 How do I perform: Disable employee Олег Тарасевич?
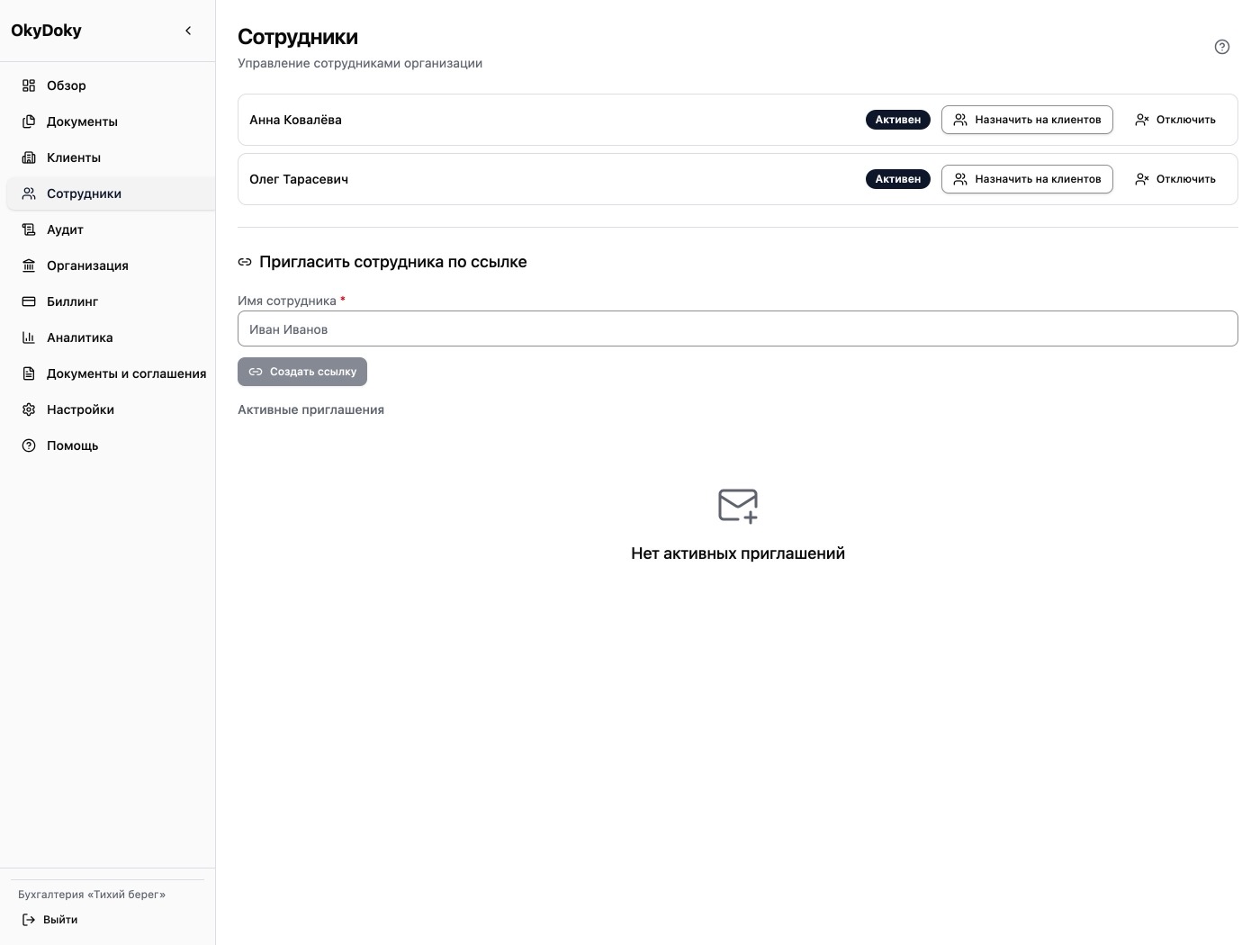(x=1175, y=179)
